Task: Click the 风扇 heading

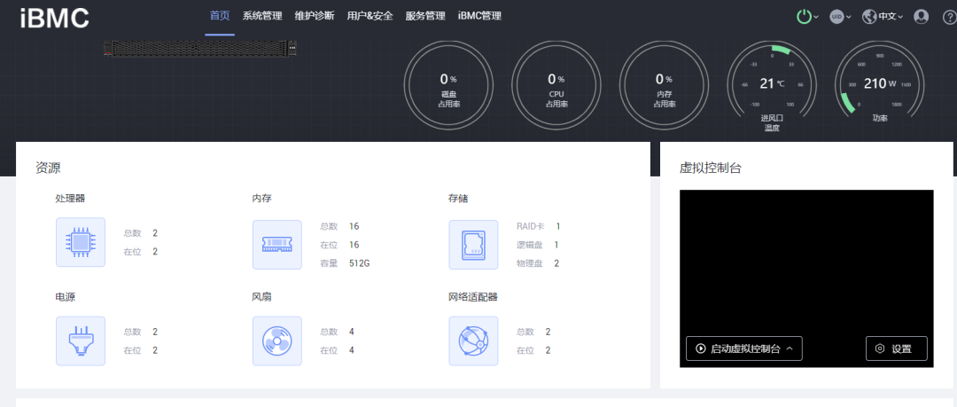Action: coord(261,298)
